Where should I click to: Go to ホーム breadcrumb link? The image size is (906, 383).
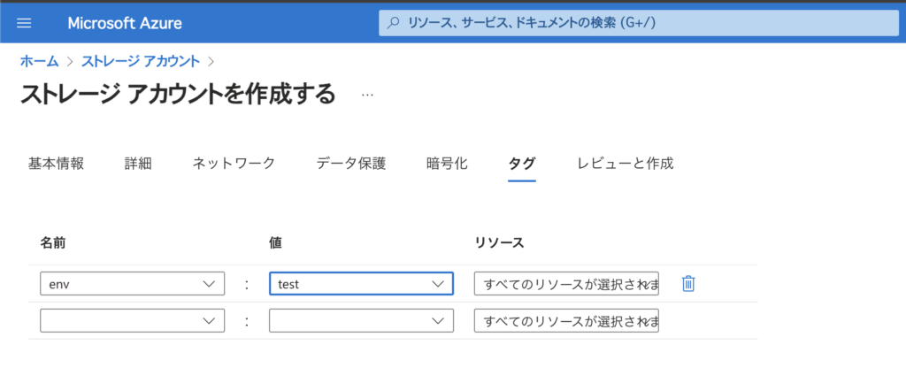pos(39,61)
